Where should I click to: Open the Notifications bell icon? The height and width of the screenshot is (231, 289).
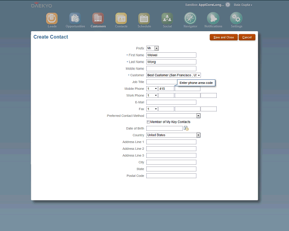(213, 18)
